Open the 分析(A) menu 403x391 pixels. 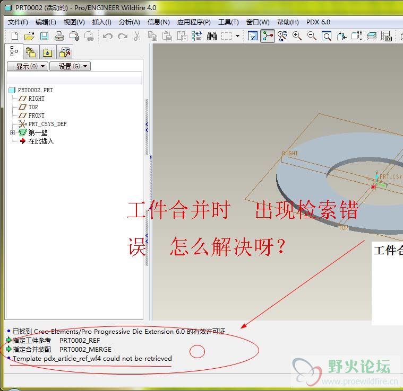tap(129, 22)
